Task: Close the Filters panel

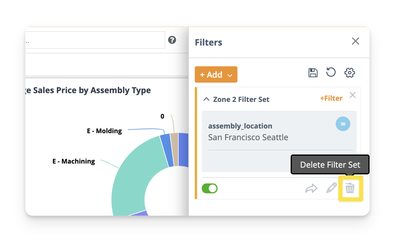Action: click(355, 41)
